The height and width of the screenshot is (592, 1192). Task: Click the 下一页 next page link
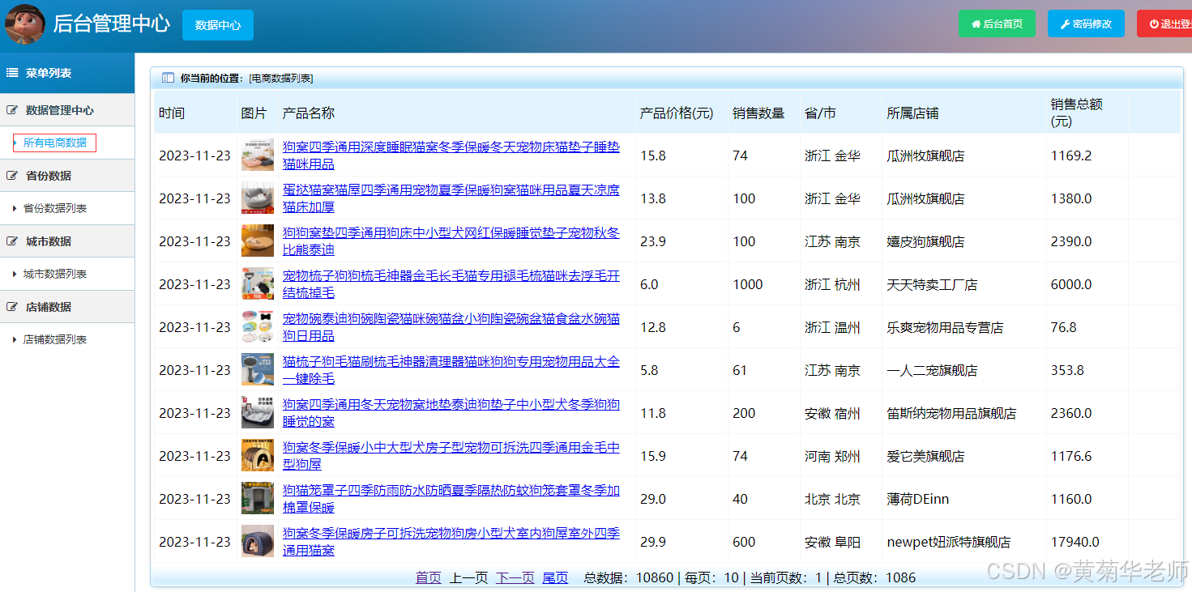515,577
